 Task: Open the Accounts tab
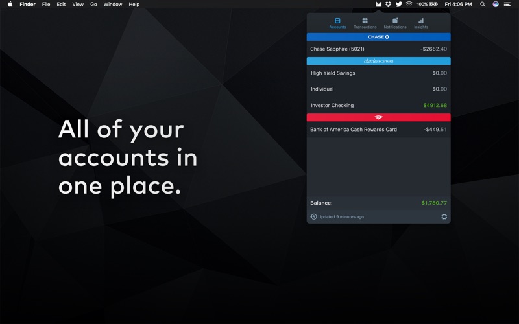point(337,23)
